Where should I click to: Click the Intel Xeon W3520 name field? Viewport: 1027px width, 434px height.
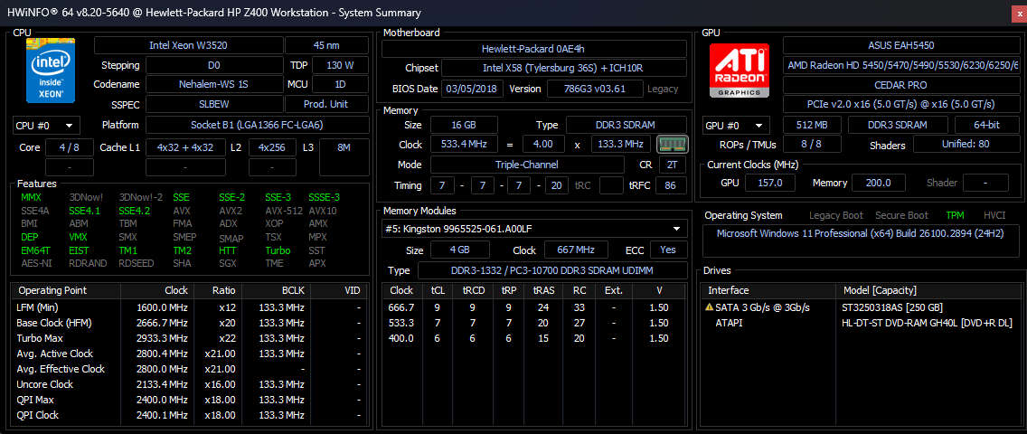(x=187, y=45)
